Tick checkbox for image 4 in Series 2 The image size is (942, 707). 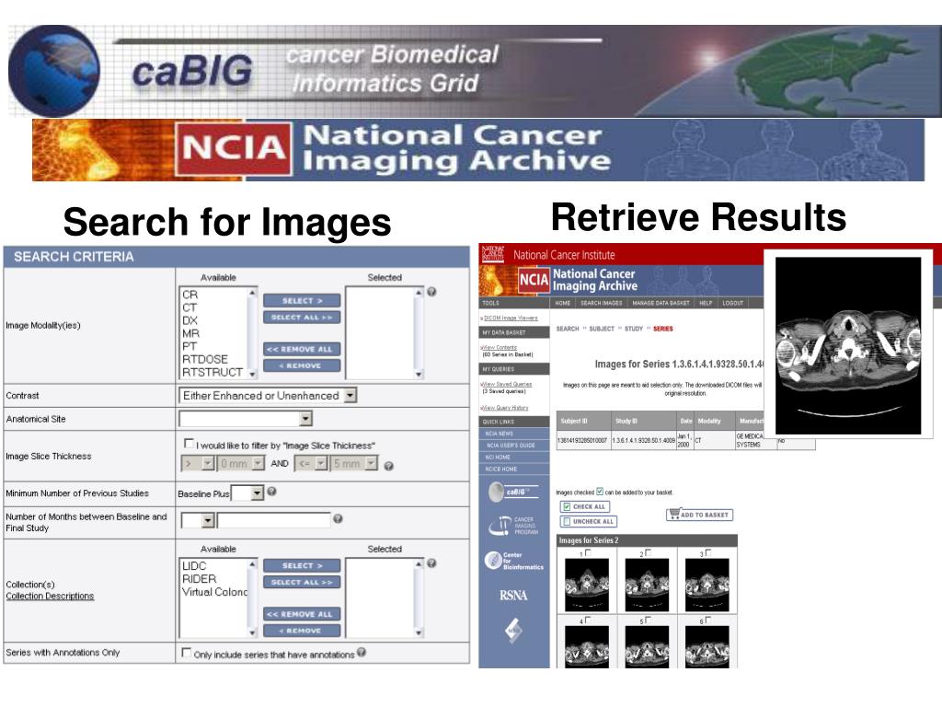588,620
